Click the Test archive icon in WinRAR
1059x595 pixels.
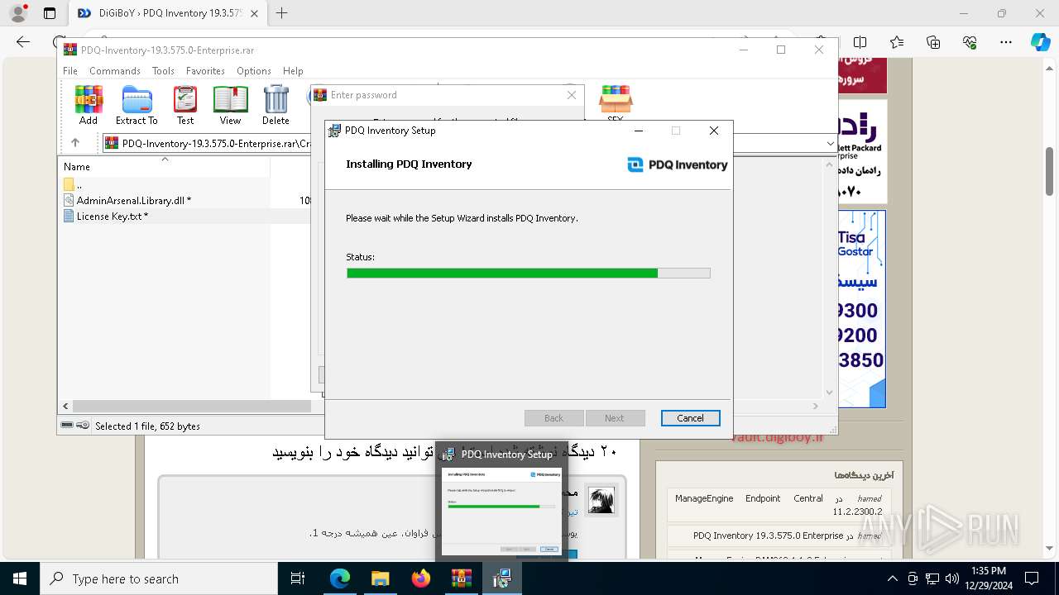[185, 105]
